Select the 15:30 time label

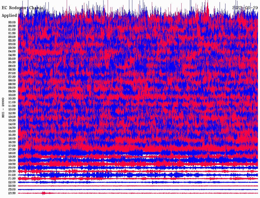pos(12,135)
